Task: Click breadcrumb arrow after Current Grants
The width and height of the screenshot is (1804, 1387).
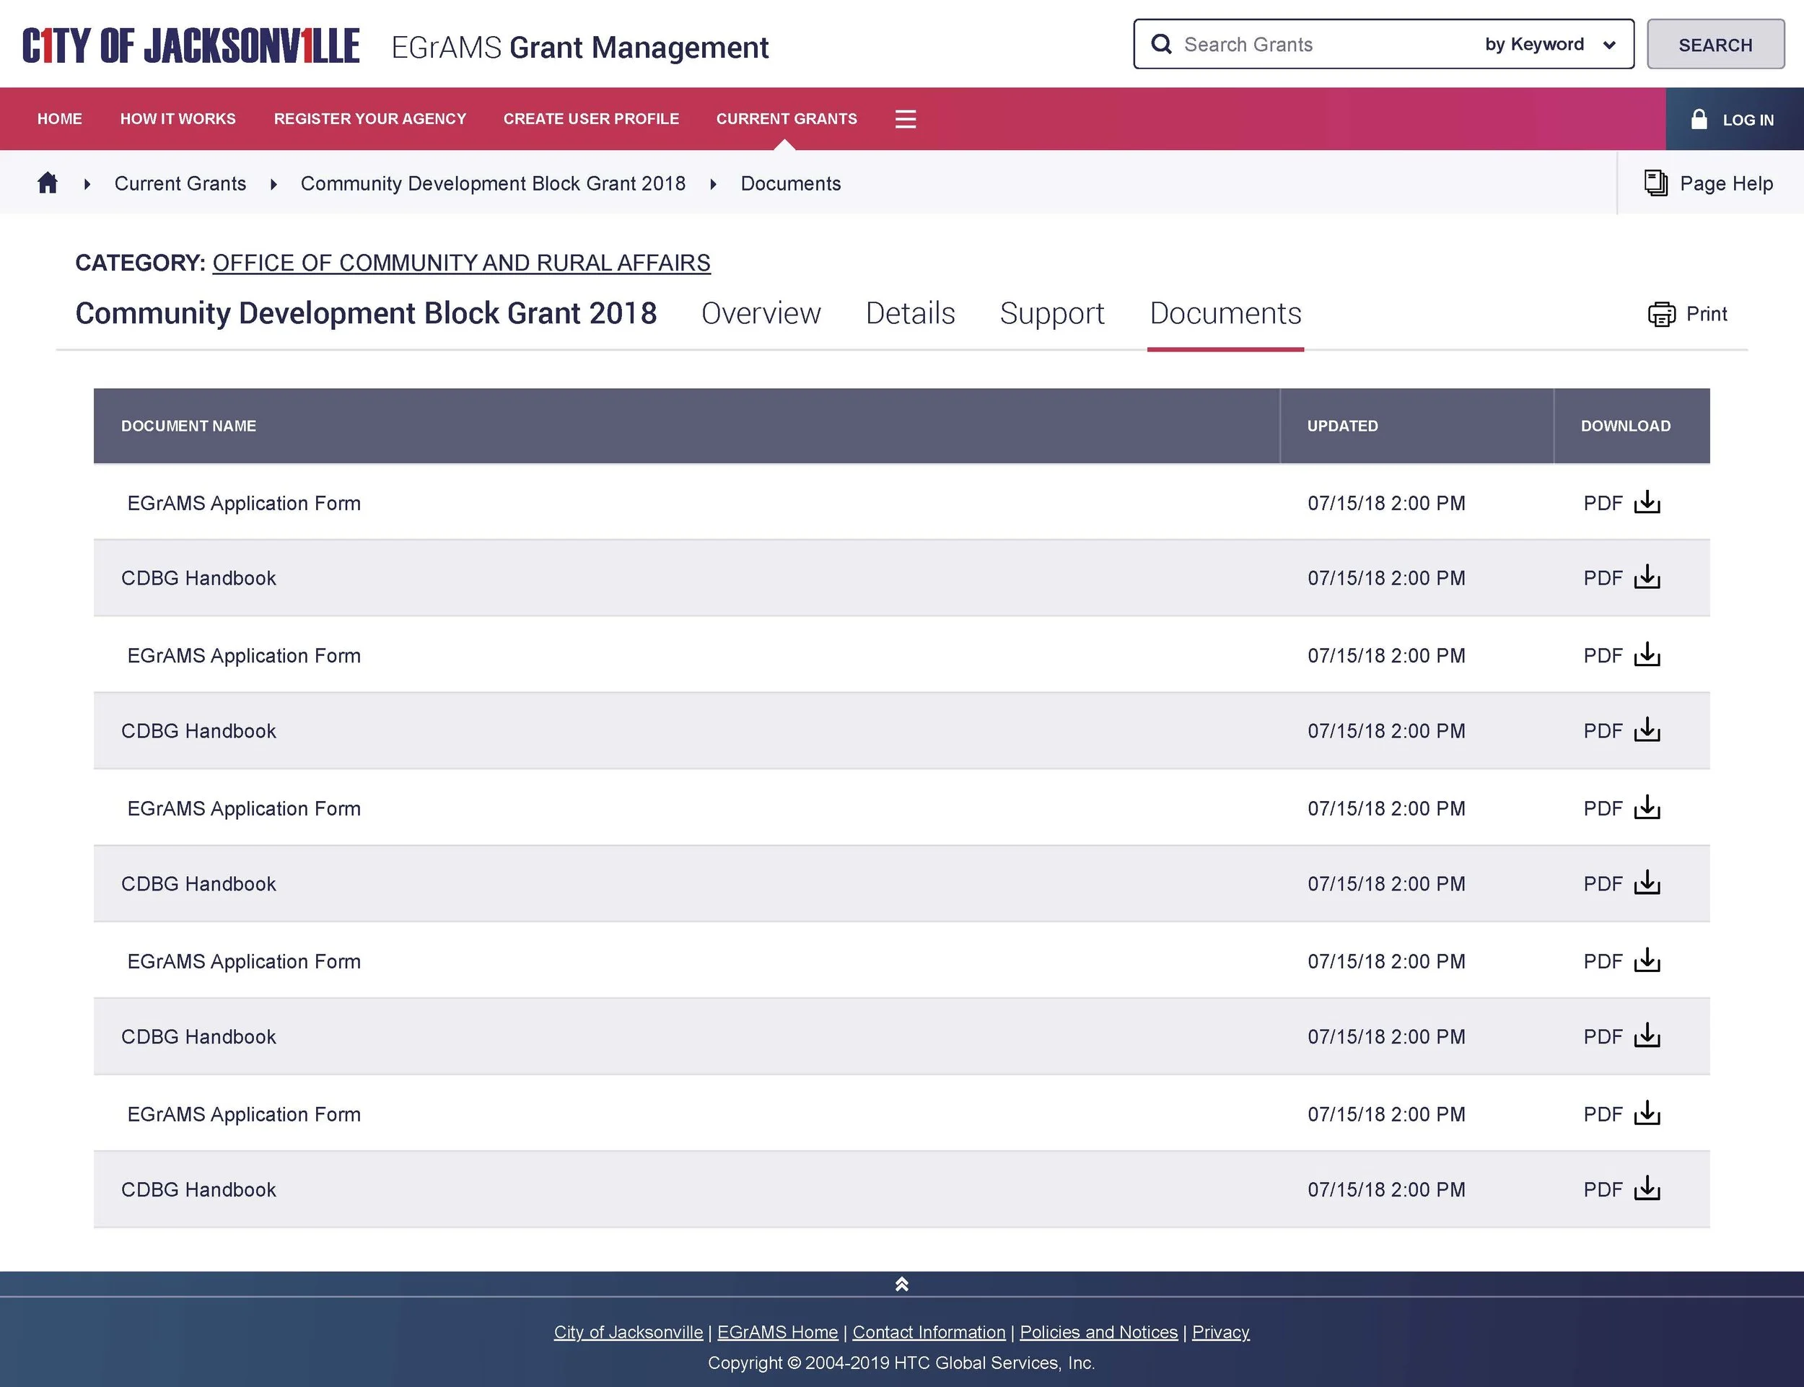Action: pyautogui.click(x=273, y=184)
